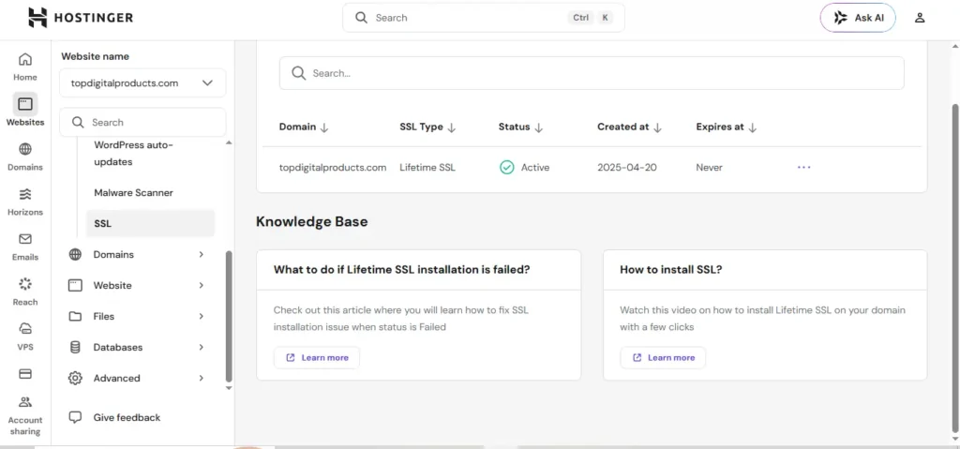960x449 pixels.
Task: Click topdigitalproducts.com domain cell
Action: [333, 167]
